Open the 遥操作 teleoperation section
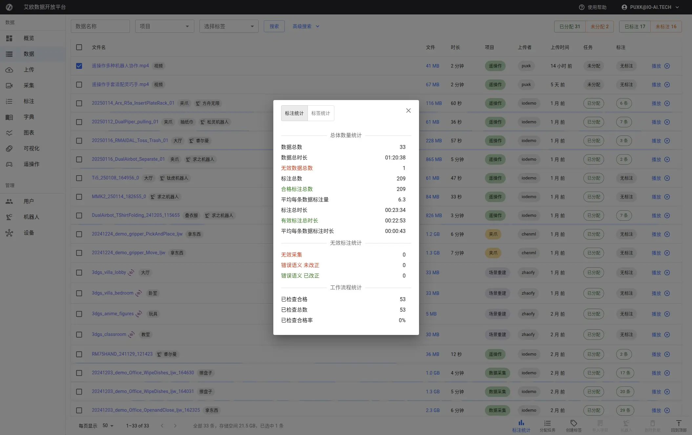Viewport: 692px width, 435px height. 31,164
